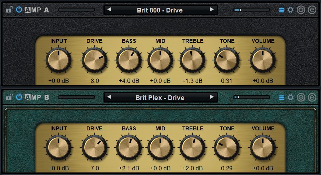Open Amp B settings gear
This screenshot has height=175, width=321.
(291, 97)
